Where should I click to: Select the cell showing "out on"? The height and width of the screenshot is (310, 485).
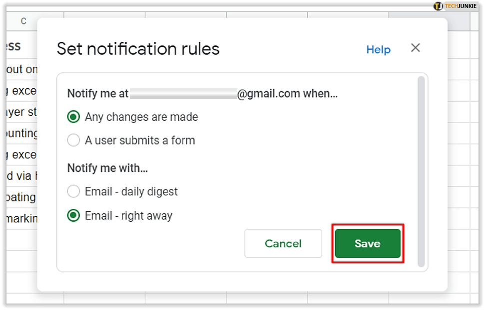coord(19,69)
